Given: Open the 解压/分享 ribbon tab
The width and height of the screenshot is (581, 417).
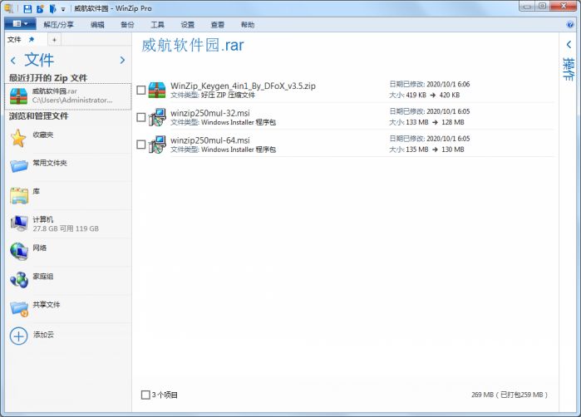Looking at the screenshot, I should (x=58, y=24).
